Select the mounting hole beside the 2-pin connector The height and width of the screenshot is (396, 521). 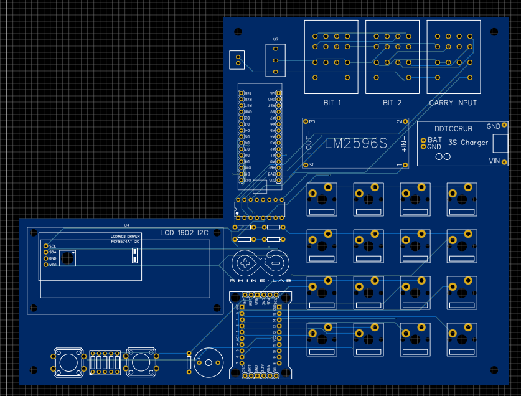[238, 32]
